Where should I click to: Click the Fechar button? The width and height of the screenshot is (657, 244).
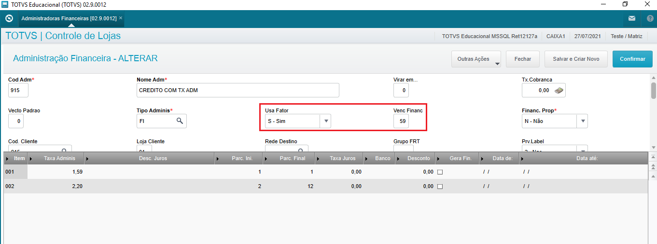(x=523, y=59)
